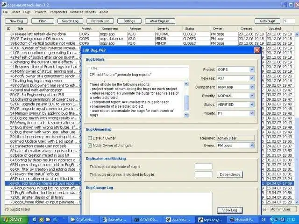Click the Refresh List button
Image resolution: width=299 pixels, height=224 pixels.
click(100, 21)
